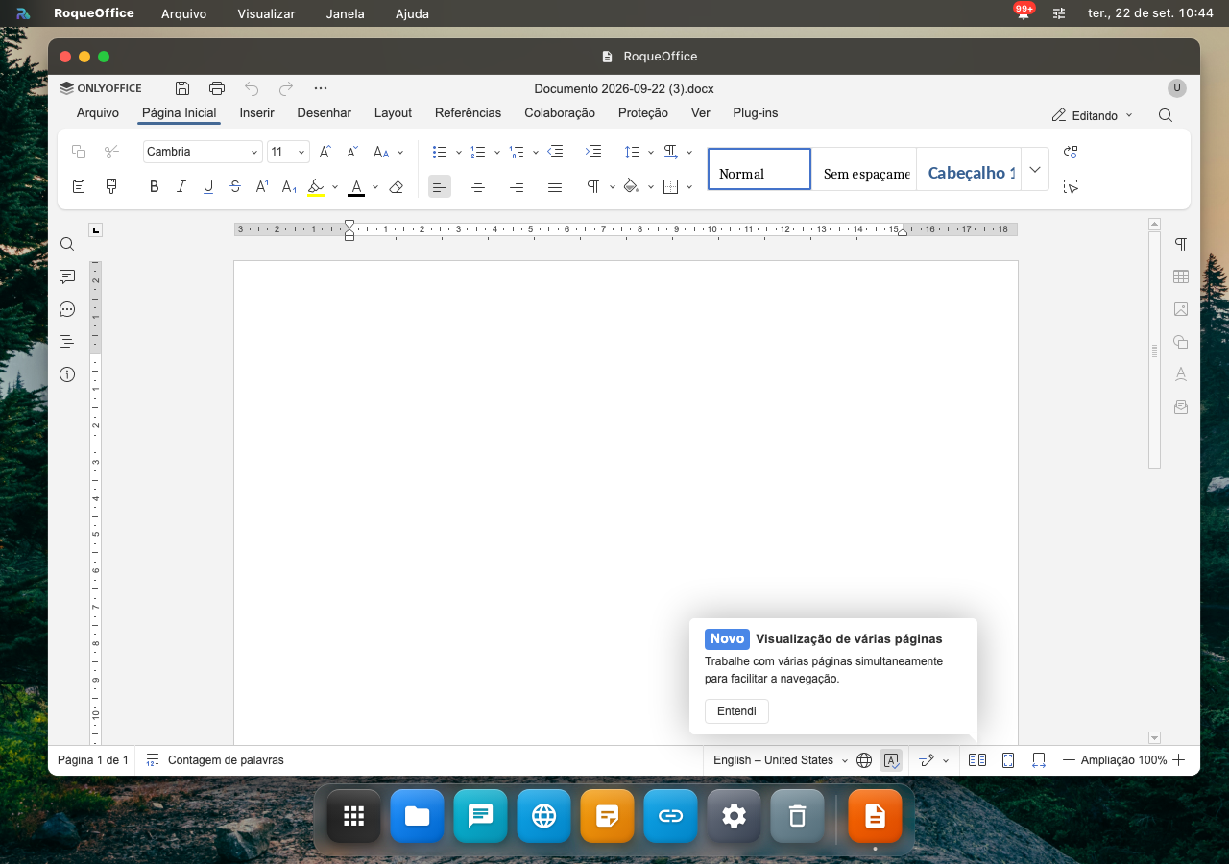Dismiss the tip with the Entendi button
Screen dimensions: 1229x864
736,711
